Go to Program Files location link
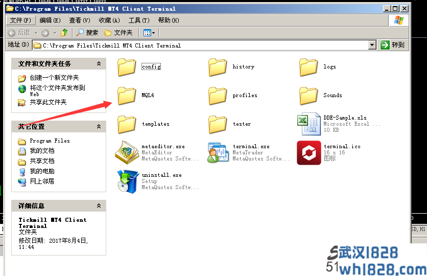Viewport: 427px width, 276px height. 50,141
